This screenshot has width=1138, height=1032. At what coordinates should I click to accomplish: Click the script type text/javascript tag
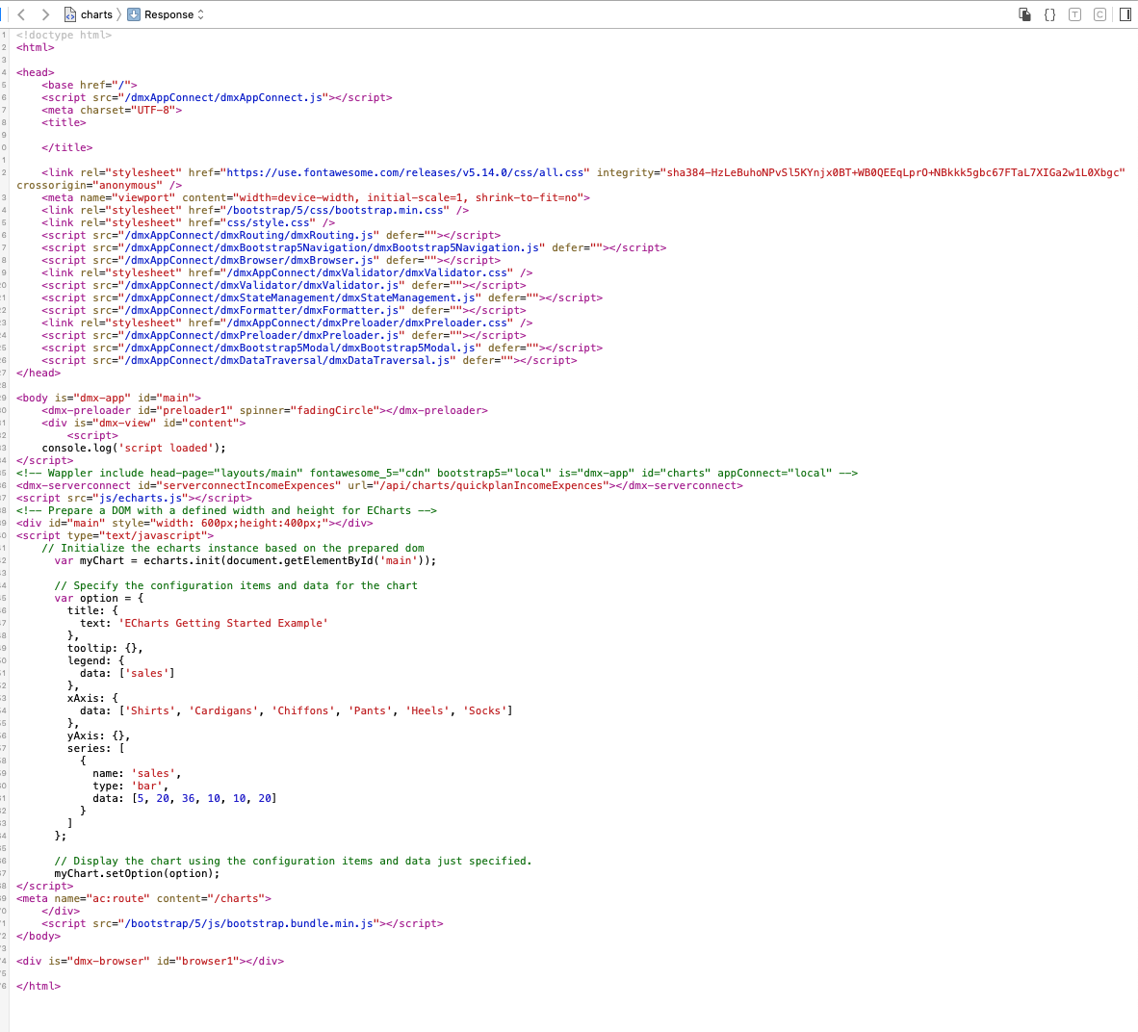(x=115, y=535)
